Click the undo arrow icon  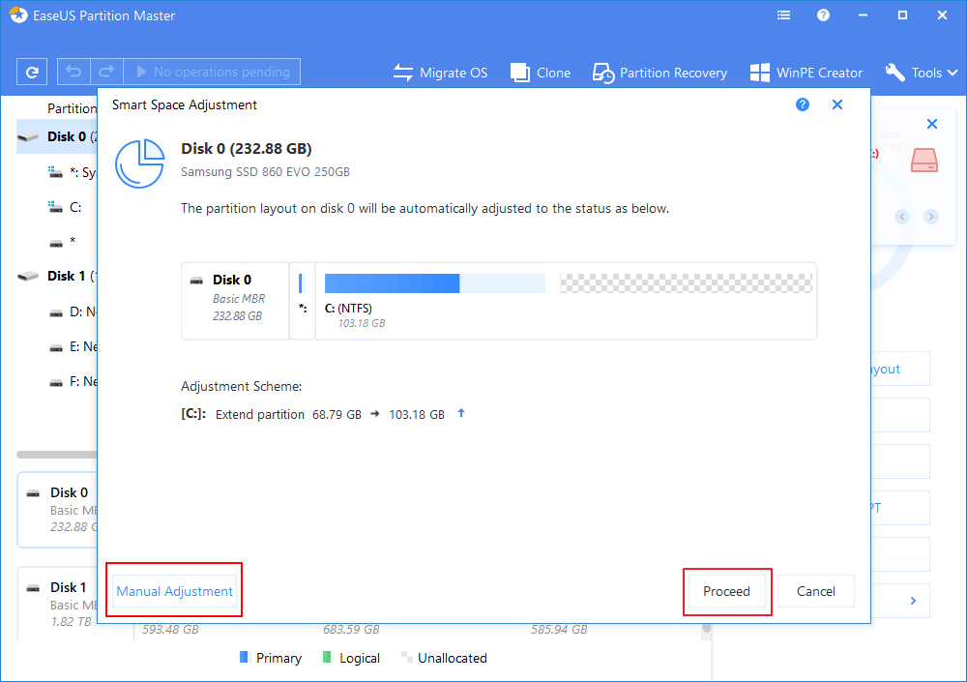tap(73, 72)
